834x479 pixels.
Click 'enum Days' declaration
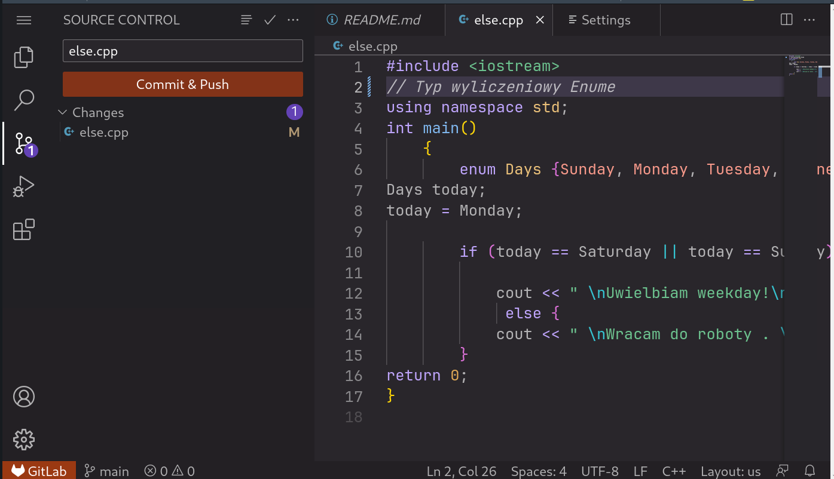[x=500, y=170]
